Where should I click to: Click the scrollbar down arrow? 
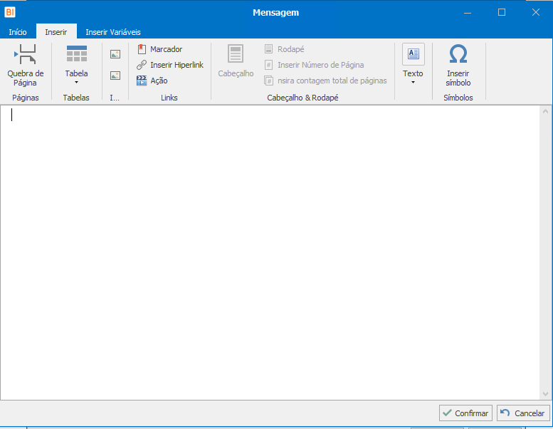click(546, 393)
